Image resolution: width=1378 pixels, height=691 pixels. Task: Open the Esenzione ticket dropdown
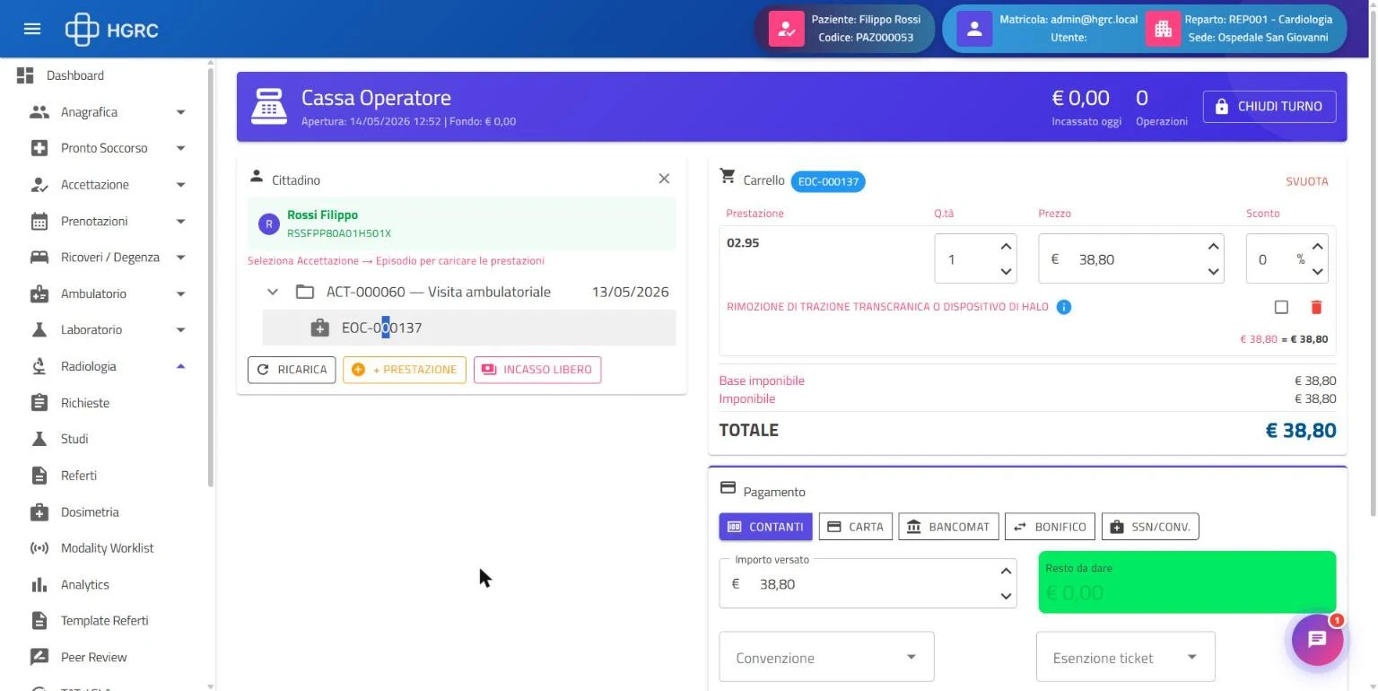pyautogui.click(x=1126, y=657)
